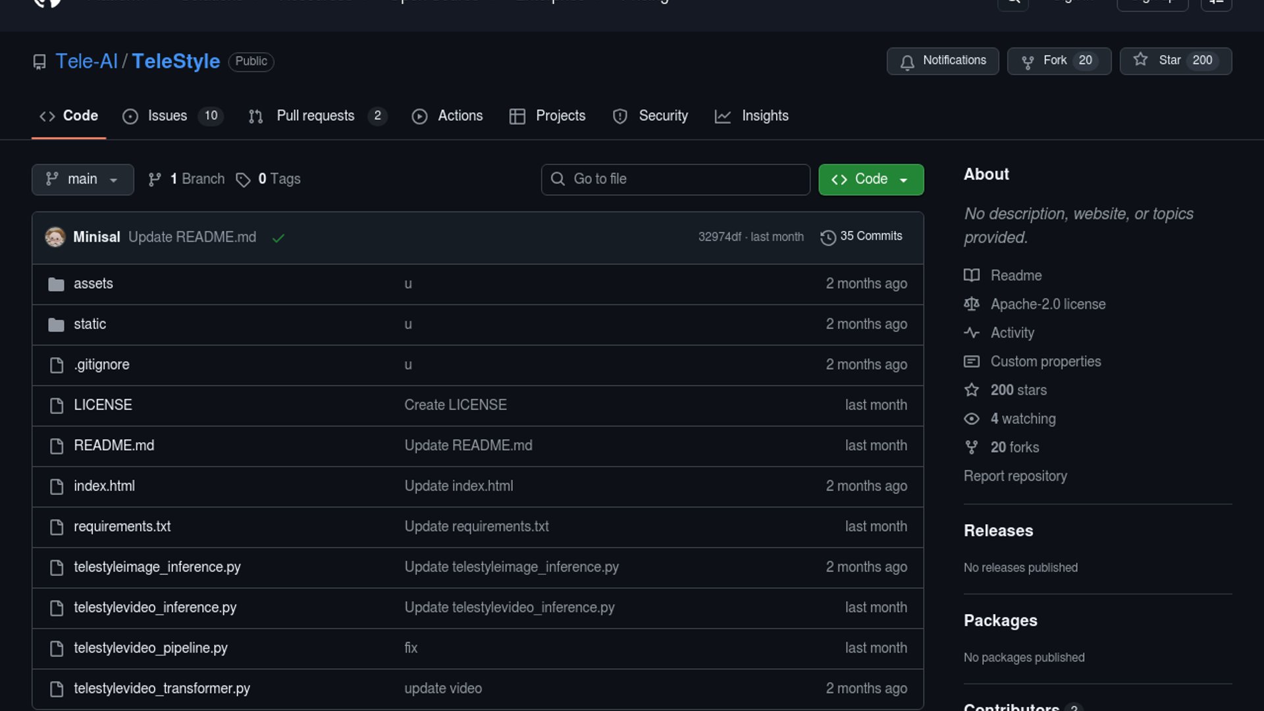Click the watching eye icon
This screenshot has width=1264, height=711.
pos(971,419)
